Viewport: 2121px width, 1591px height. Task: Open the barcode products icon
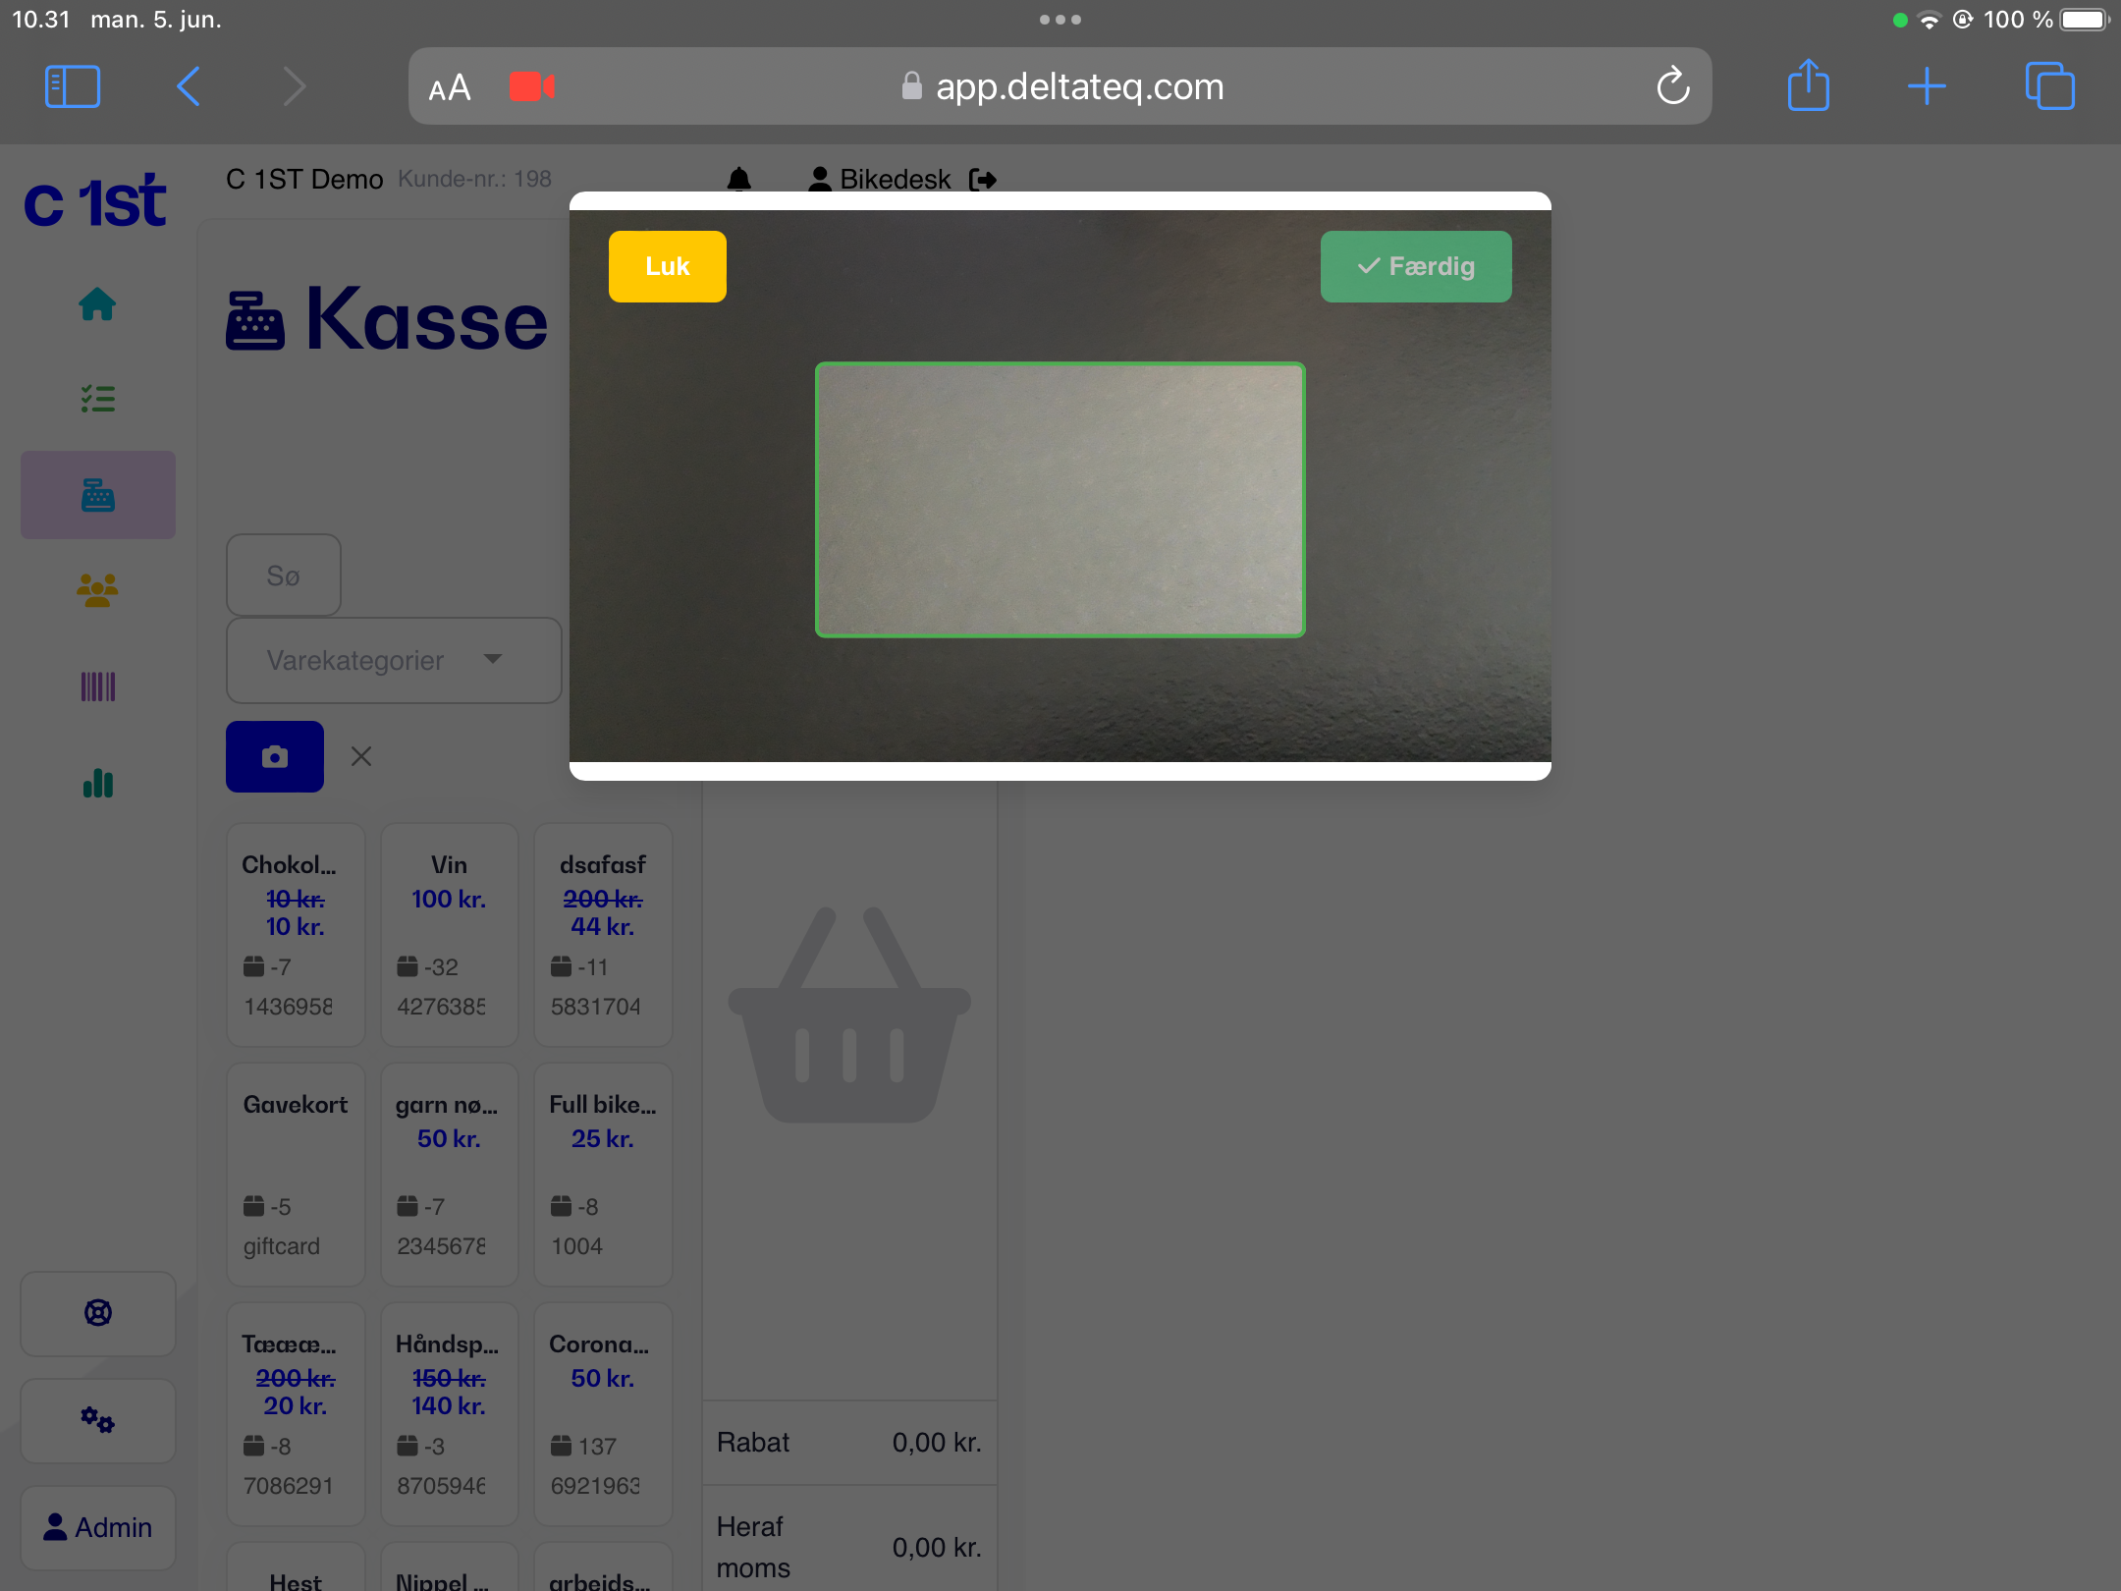coord(97,686)
